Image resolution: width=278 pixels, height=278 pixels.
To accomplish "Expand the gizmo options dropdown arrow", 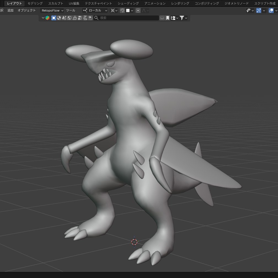I will point(264,10).
